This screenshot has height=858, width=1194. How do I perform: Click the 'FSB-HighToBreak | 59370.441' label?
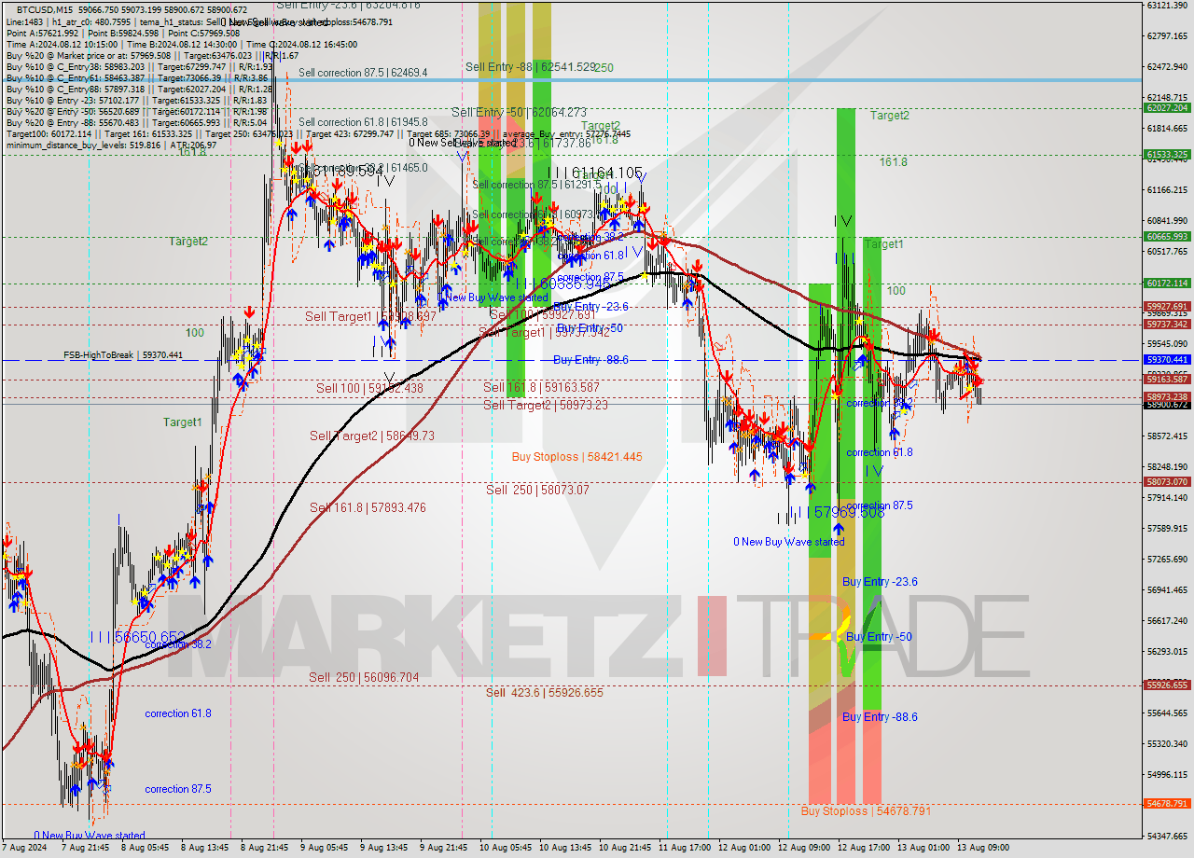123,355
